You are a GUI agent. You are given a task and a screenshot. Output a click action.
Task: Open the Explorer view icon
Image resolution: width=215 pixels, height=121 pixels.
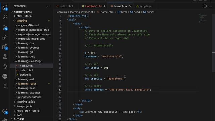pyautogui.click(x=5, y=7)
